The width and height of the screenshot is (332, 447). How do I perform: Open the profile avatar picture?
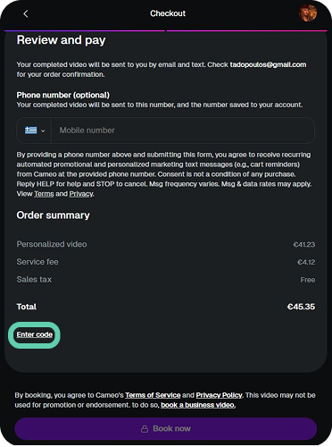click(308, 13)
